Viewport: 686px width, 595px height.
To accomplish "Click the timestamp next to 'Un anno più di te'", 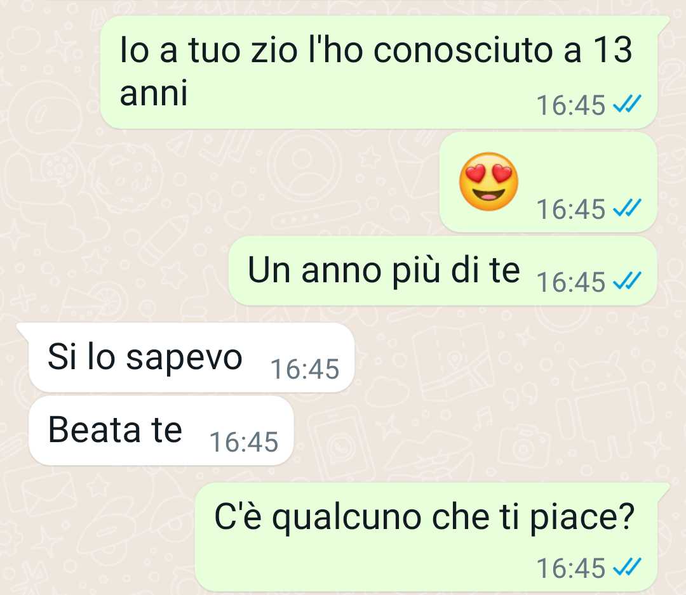I will (x=571, y=282).
